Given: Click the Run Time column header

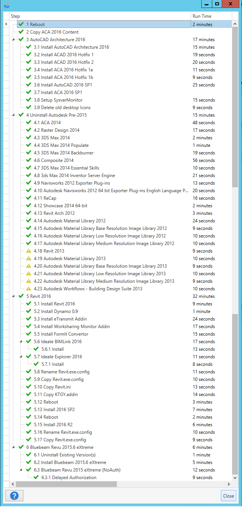Looking at the screenshot, I should point(211,16).
